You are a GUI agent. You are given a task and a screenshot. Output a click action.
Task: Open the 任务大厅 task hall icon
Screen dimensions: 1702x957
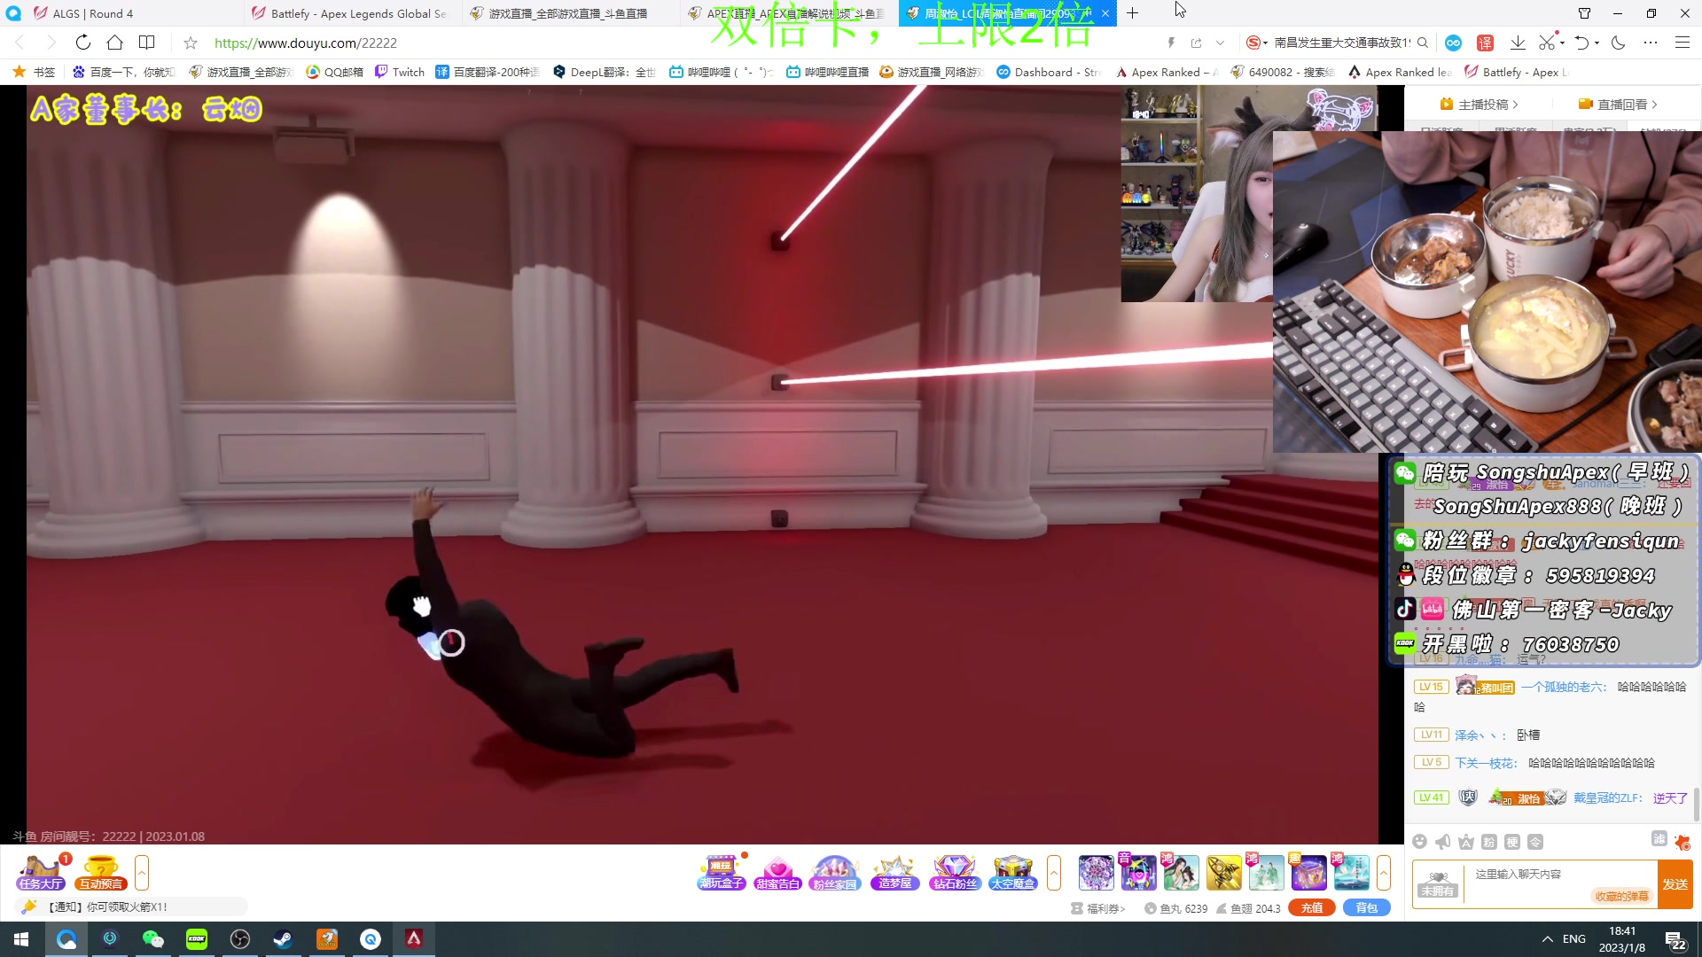pyautogui.click(x=41, y=873)
